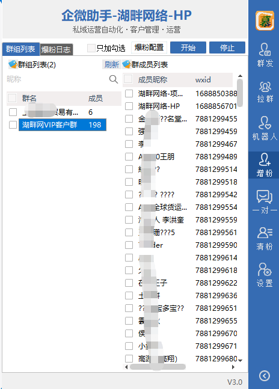Open the 机器人 robot sidebar icon
This screenshot has width=279, height=389.
[x=265, y=128]
